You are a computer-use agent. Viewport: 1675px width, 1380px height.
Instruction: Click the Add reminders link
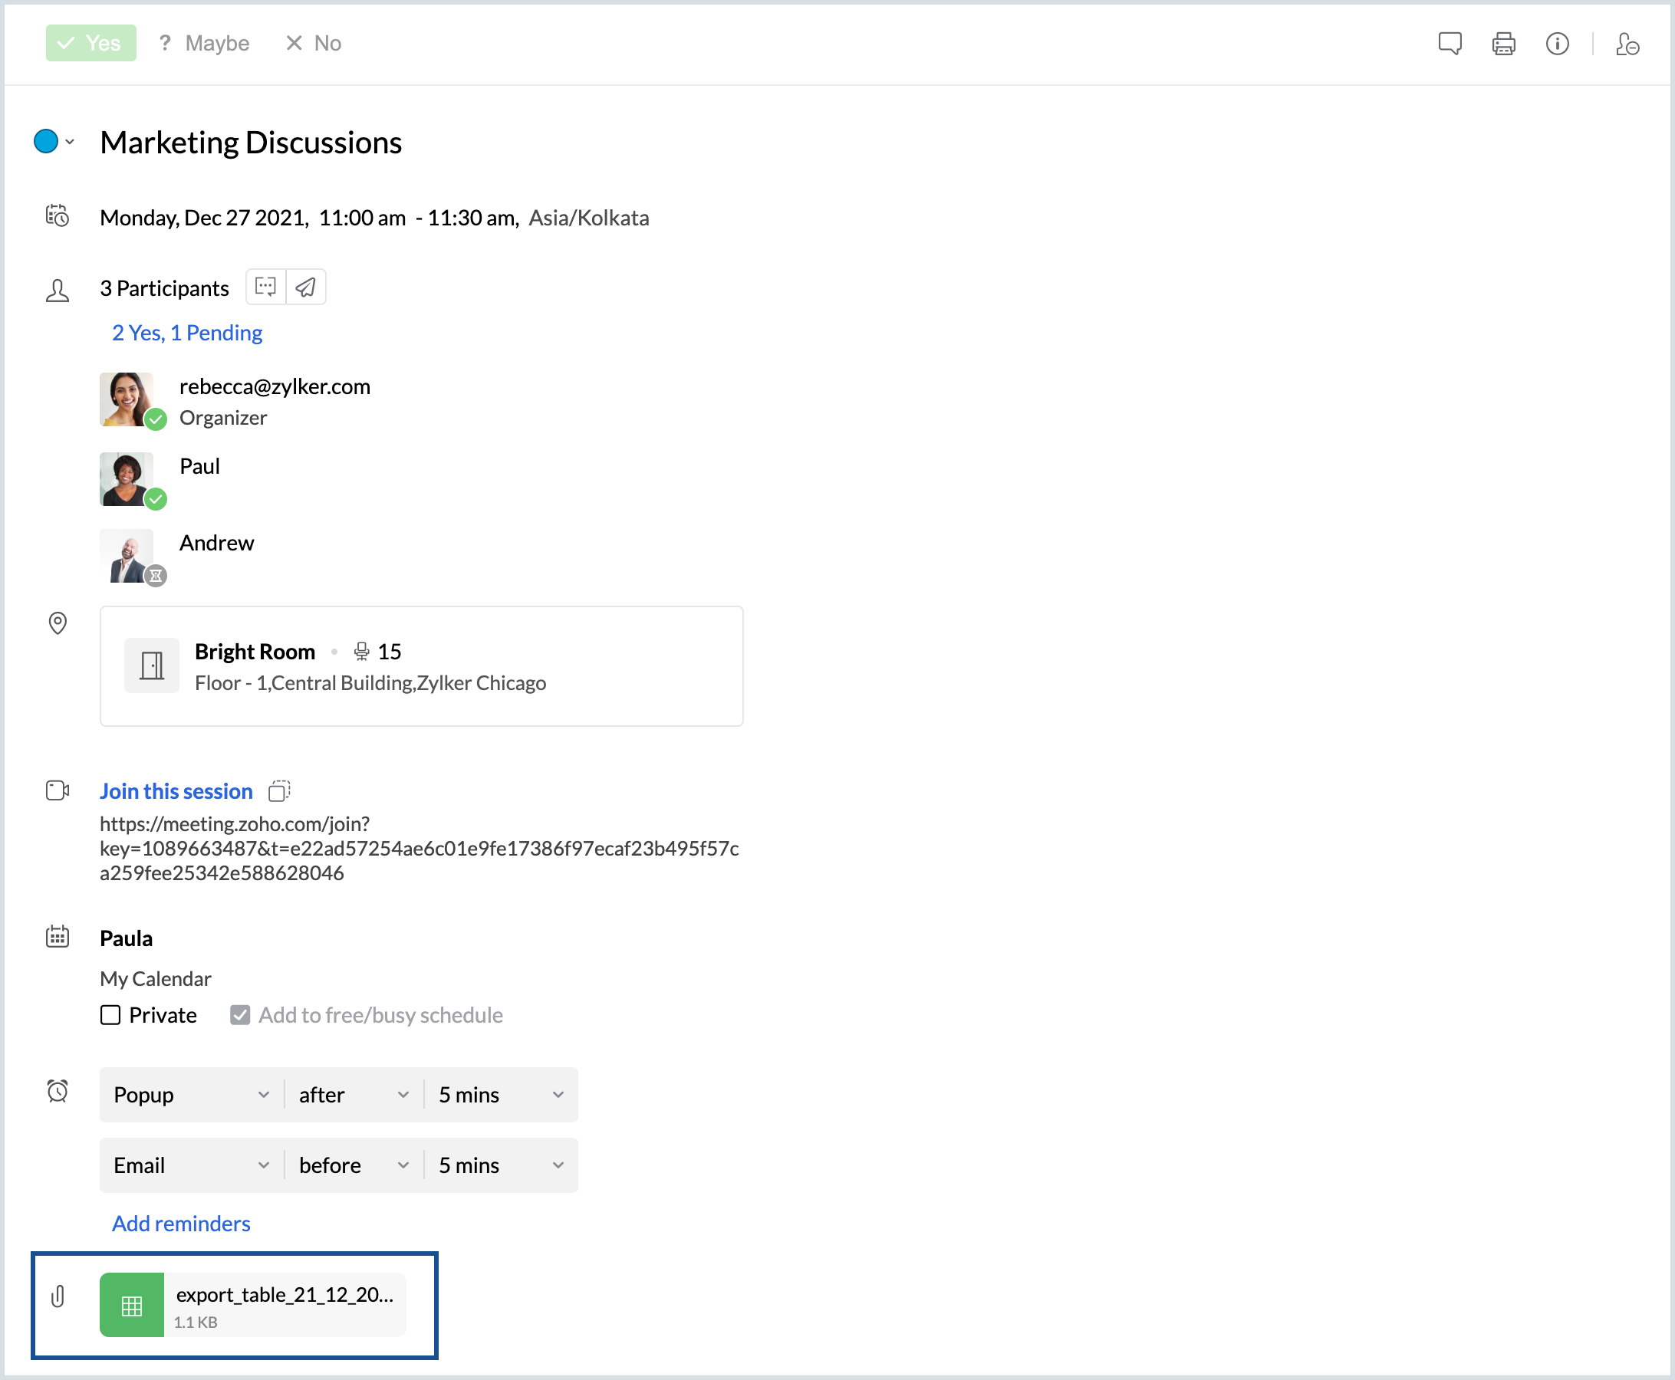[180, 1224]
